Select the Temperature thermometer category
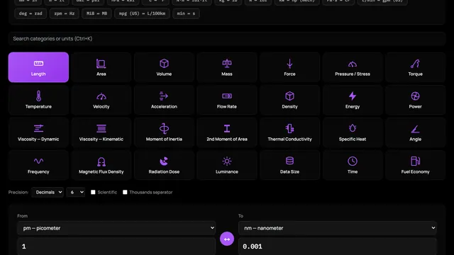 [x=38, y=100]
